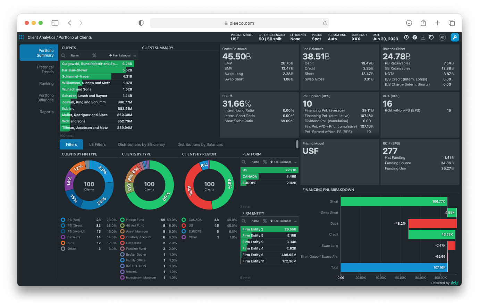Go to Historical Trends in sidebar
The width and height of the screenshot is (479, 307).
pos(45,69)
